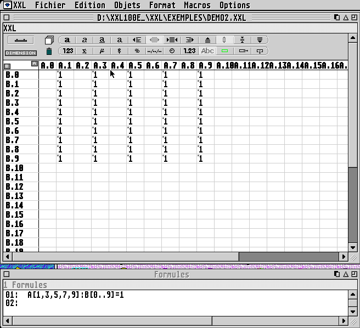Open the Fichier menu
The width and height of the screenshot is (360, 328).
point(50,5)
